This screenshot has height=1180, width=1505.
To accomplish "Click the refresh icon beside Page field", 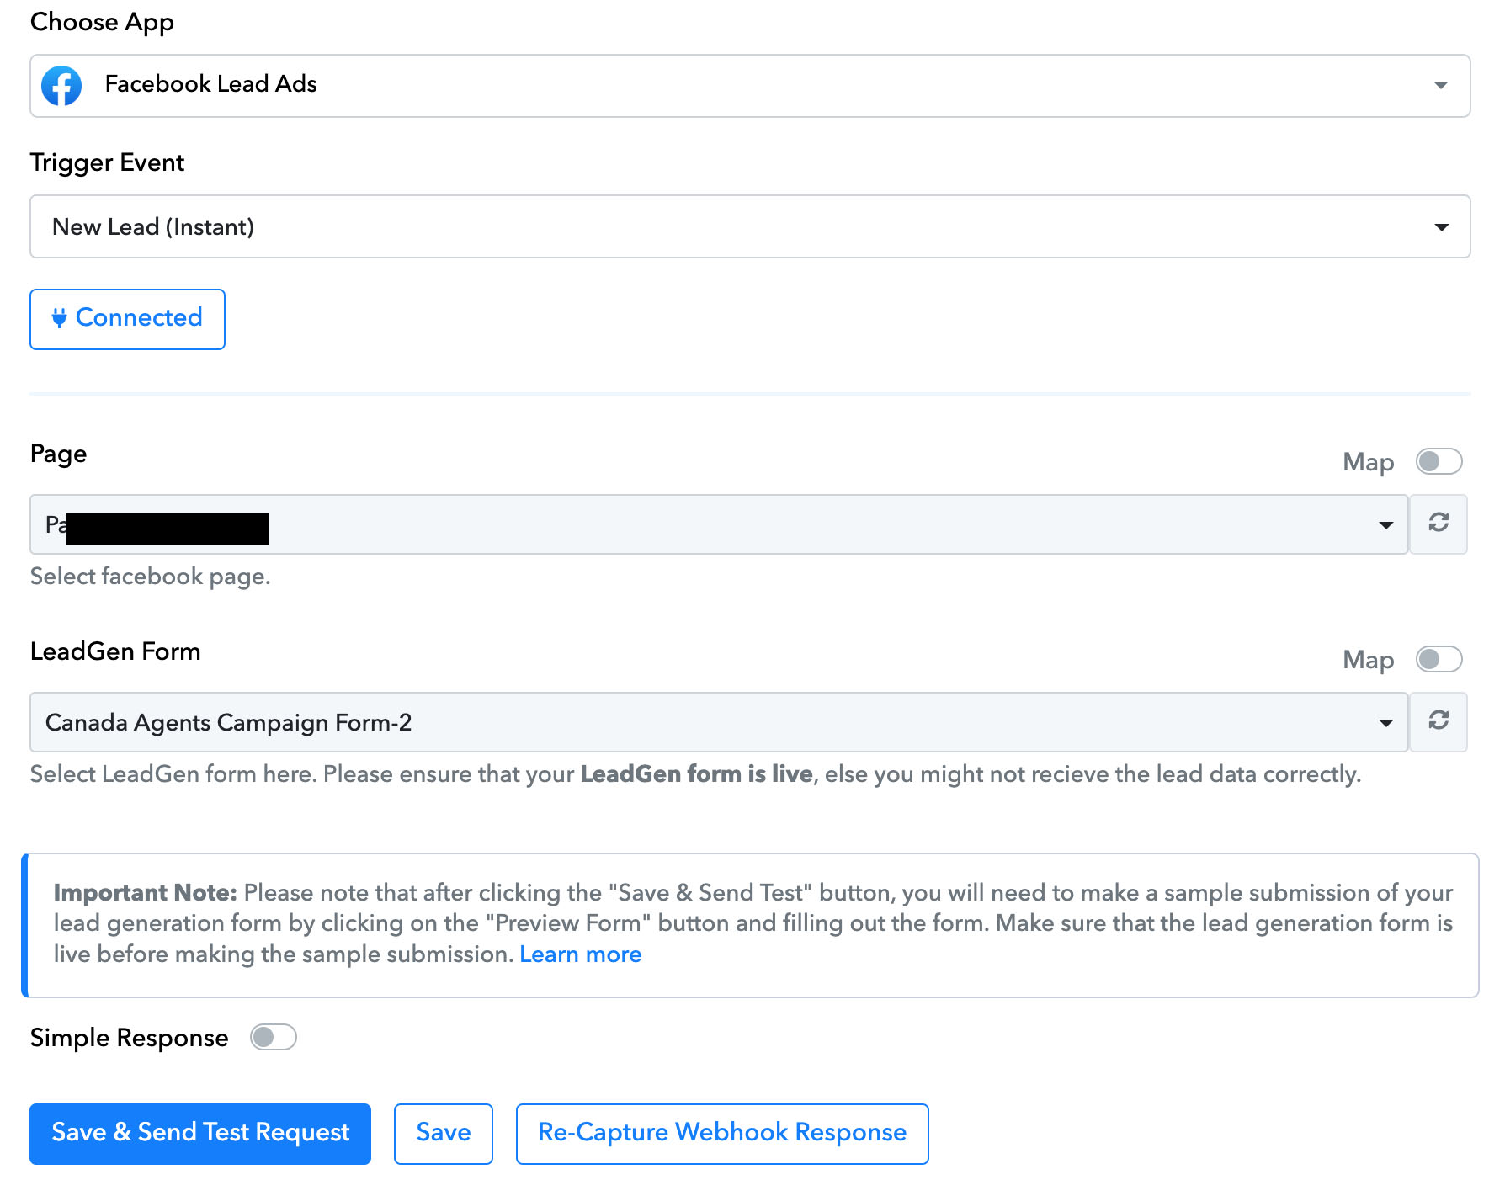I will (1439, 524).
